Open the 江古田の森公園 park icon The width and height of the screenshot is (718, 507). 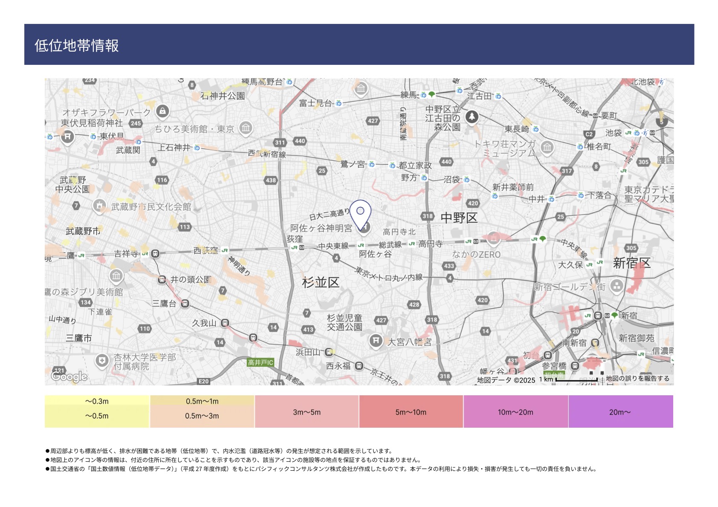pyautogui.click(x=471, y=116)
